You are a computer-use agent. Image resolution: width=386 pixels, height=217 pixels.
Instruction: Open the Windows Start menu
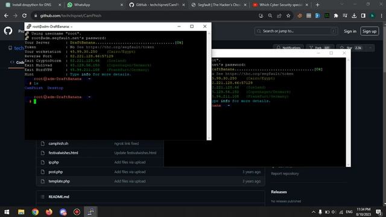(x=7, y=212)
